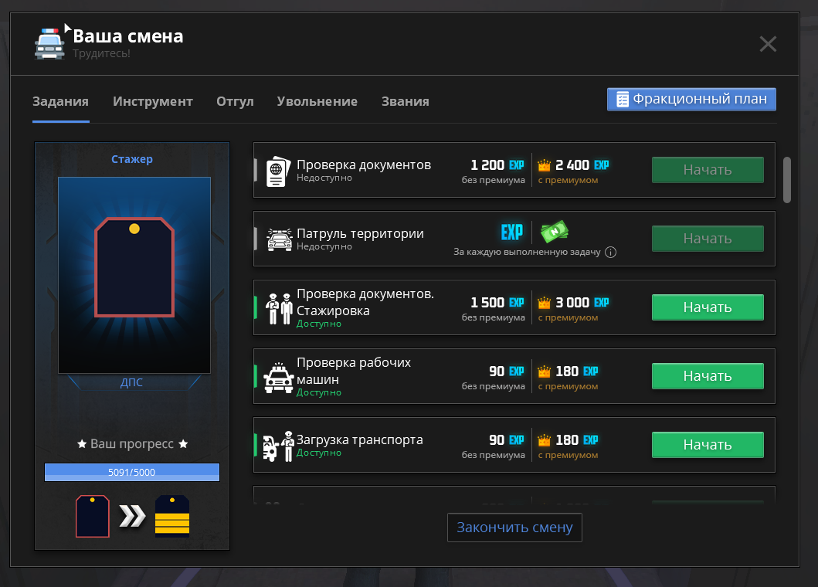Open the info icon next to За каждую выполненную задачу
818x587 pixels.
tap(610, 253)
